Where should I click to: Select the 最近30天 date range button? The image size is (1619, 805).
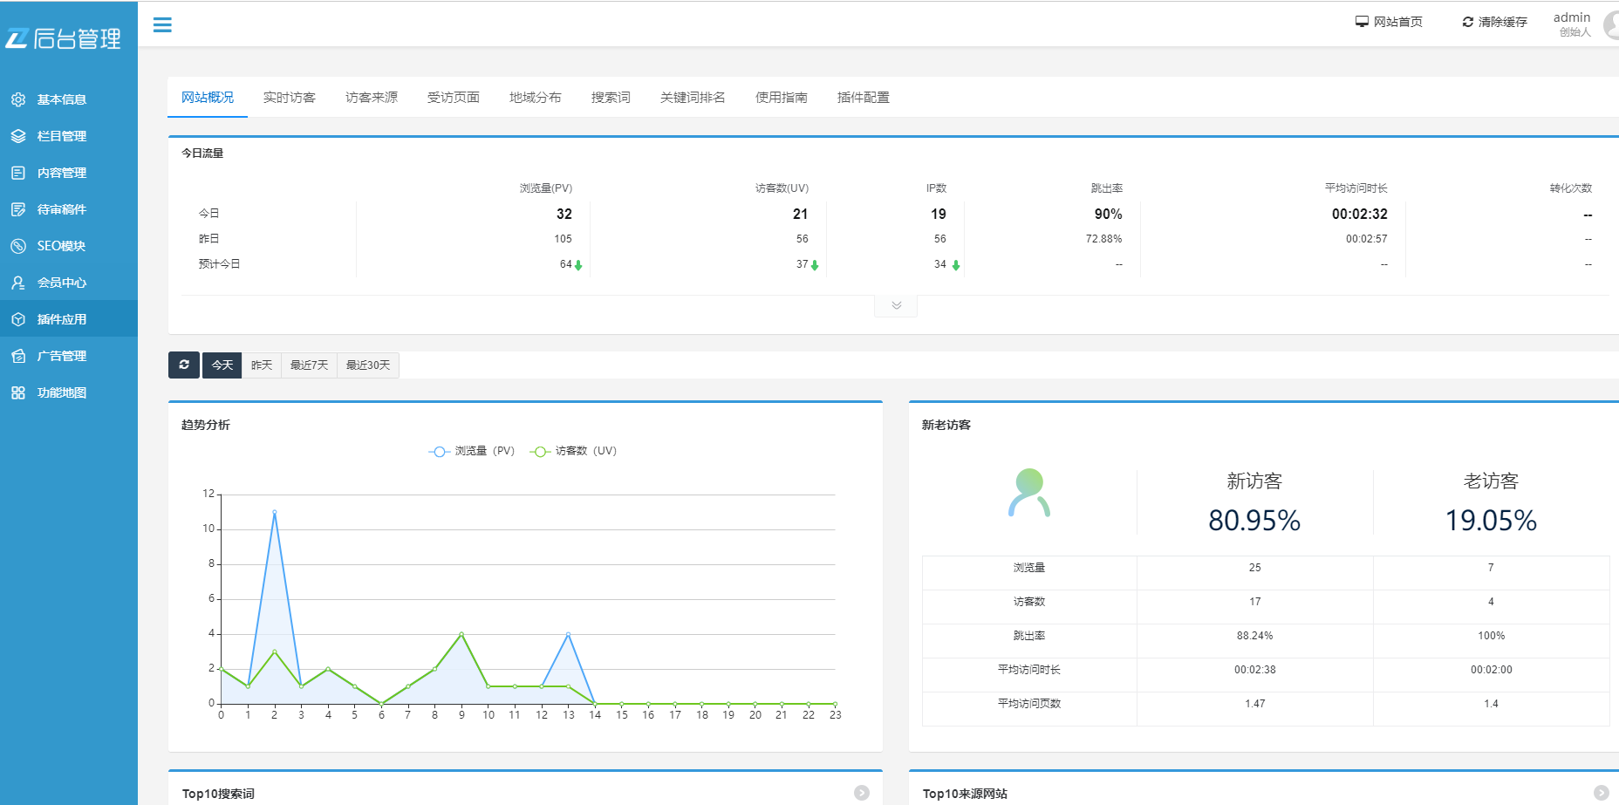[368, 365]
